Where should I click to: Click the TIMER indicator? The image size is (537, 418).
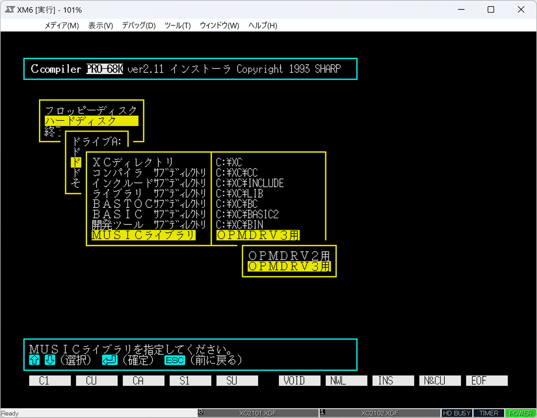point(488,414)
